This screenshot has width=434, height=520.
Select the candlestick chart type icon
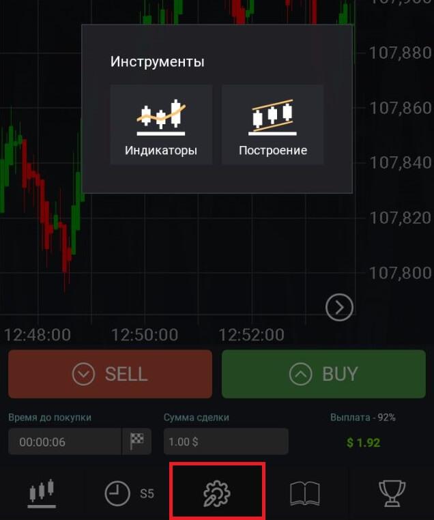pyautogui.click(x=42, y=493)
